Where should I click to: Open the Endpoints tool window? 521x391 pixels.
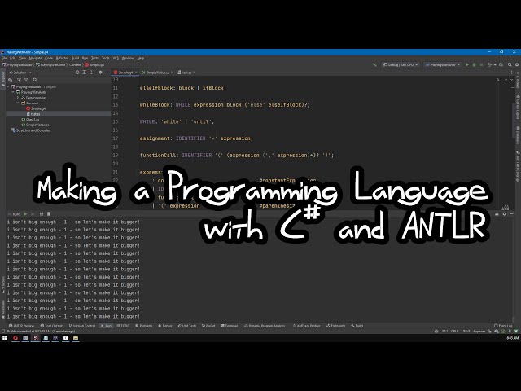(x=336, y=326)
